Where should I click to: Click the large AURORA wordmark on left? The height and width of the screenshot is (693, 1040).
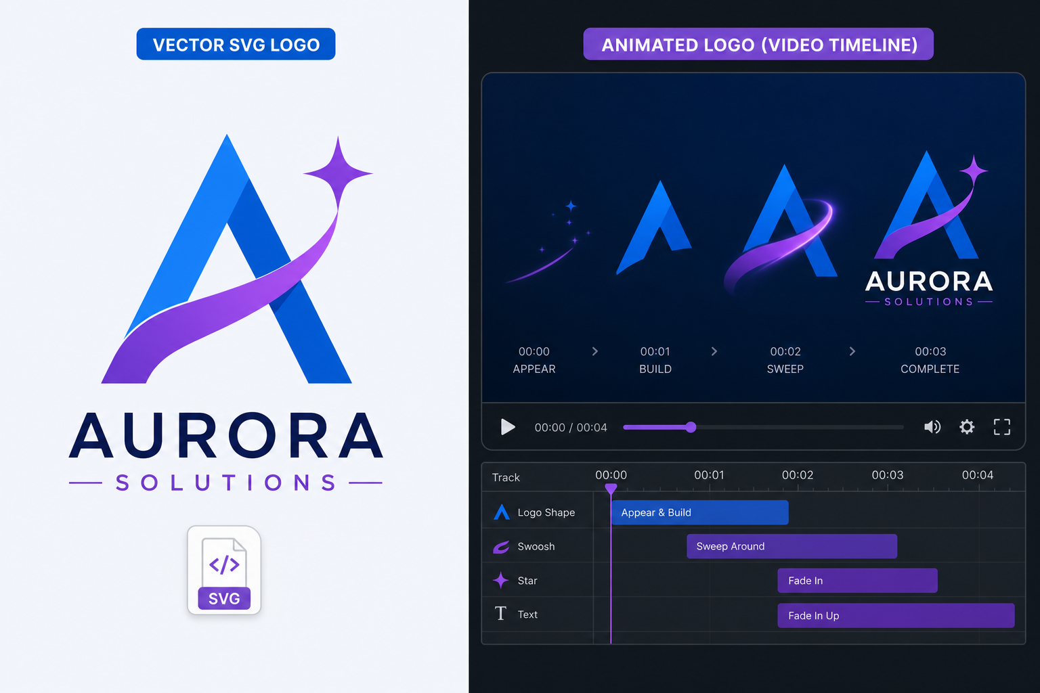(226, 436)
